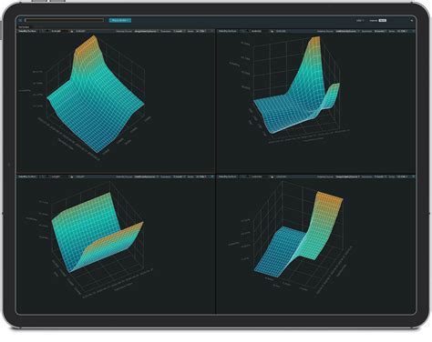This screenshot has width=432, height=342.
Task: Open the volatility source dropdown in the bottom-left panel
Action: click(x=146, y=176)
